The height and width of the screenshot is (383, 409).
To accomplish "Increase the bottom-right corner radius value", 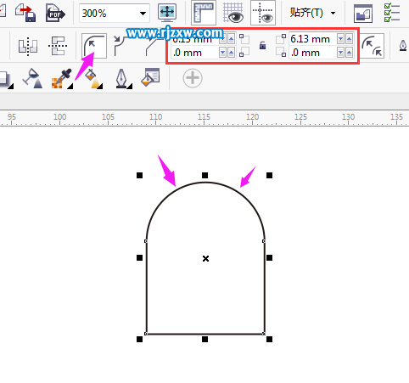I will tap(349, 53).
